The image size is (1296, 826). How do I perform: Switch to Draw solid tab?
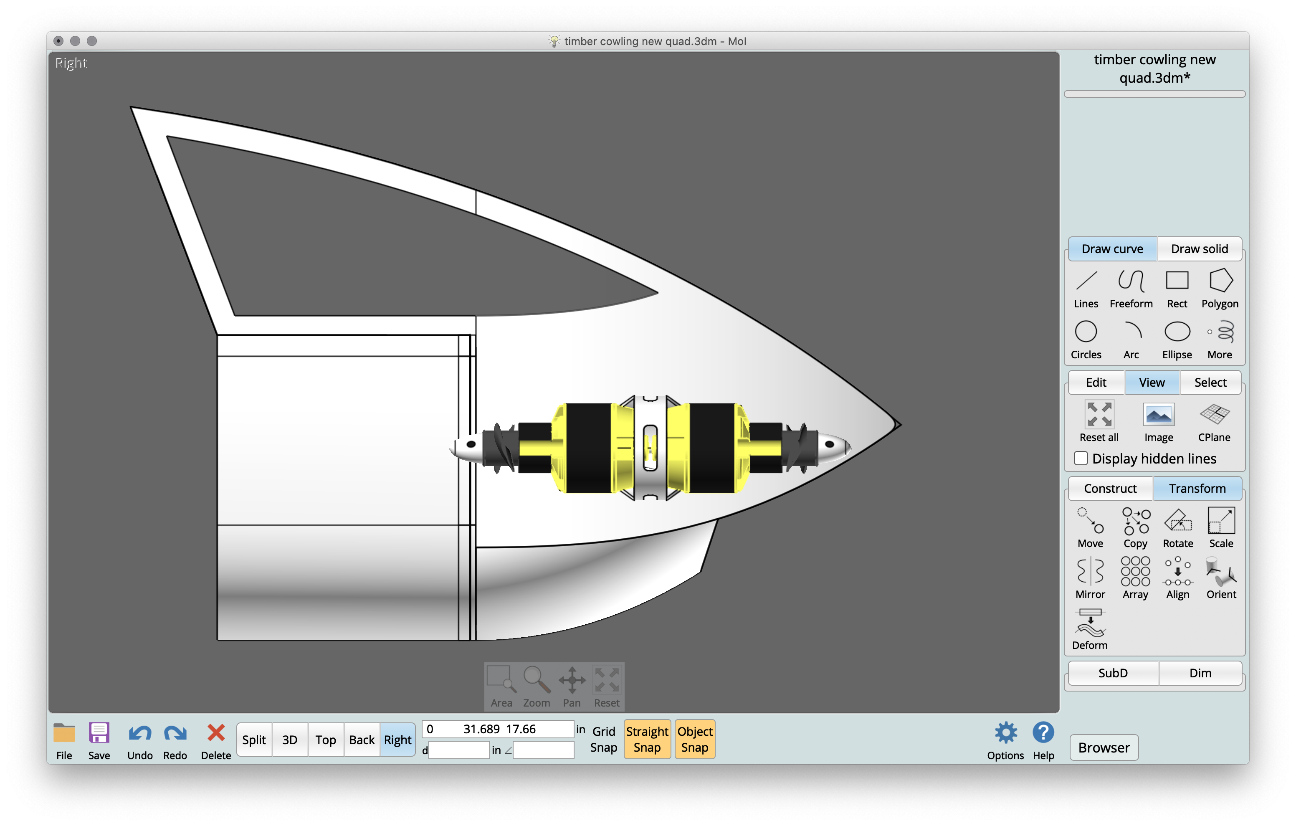point(1199,249)
